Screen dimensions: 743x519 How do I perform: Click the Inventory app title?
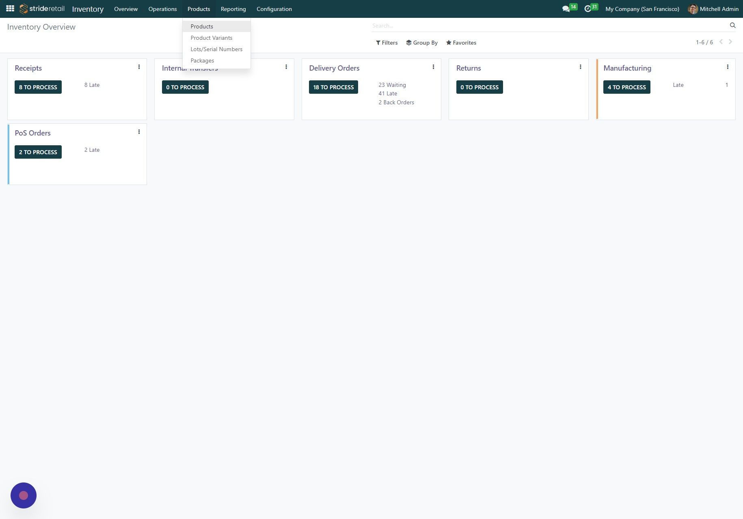click(x=88, y=9)
